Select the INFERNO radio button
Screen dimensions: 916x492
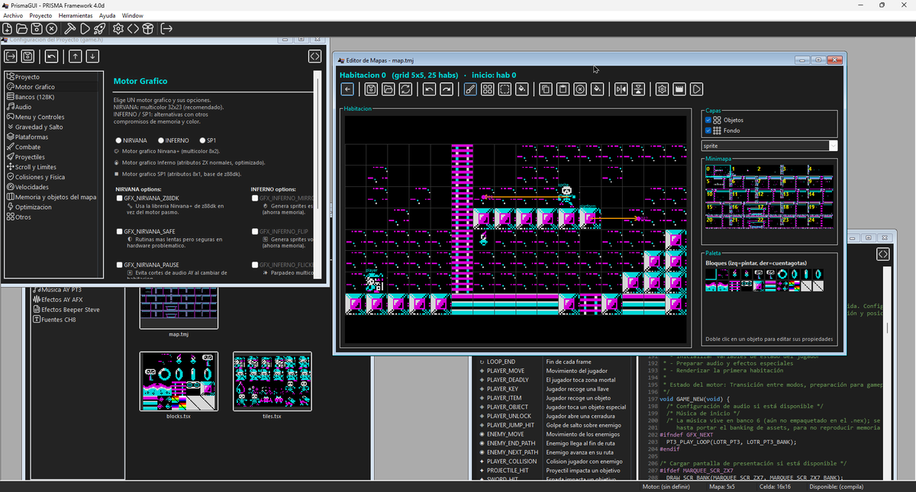coord(160,140)
